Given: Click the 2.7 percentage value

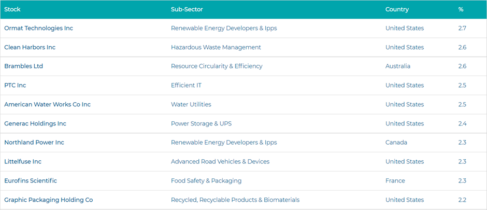Looking at the screenshot, I should point(462,29).
